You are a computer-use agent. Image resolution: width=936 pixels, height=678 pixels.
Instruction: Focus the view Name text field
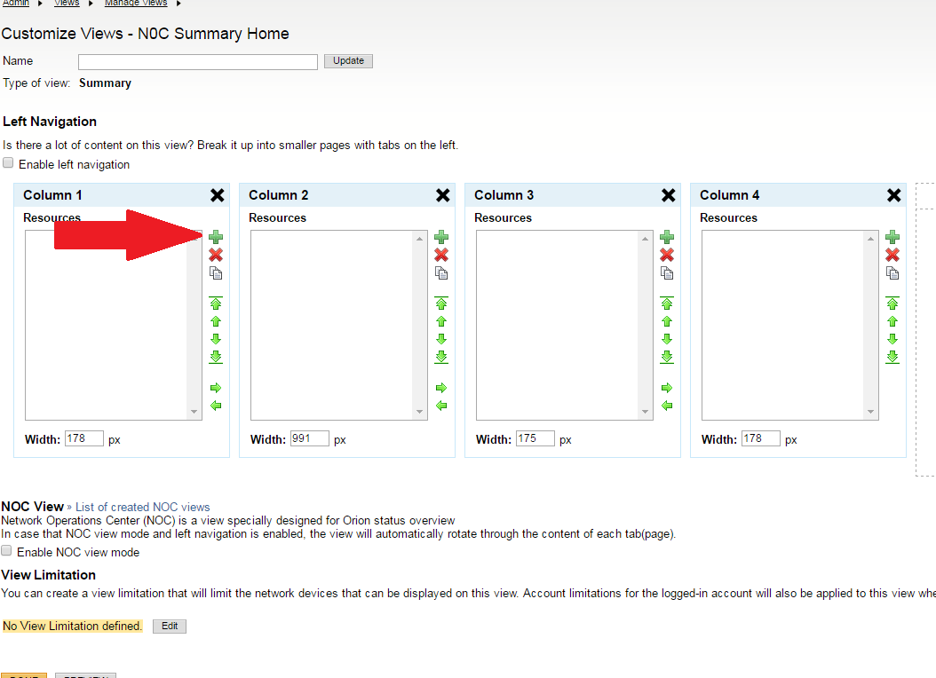click(197, 61)
